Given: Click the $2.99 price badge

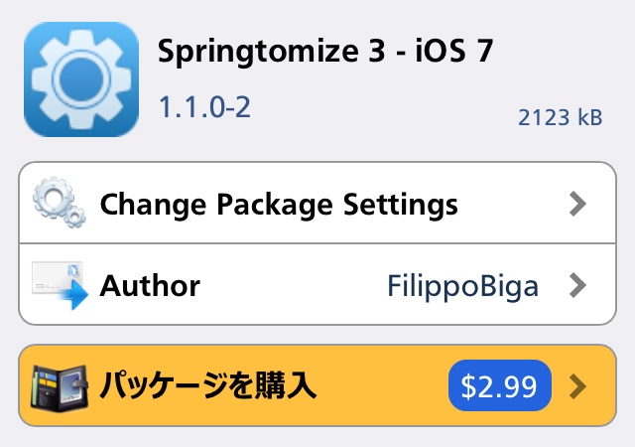Looking at the screenshot, I should [x=500, y=385].
